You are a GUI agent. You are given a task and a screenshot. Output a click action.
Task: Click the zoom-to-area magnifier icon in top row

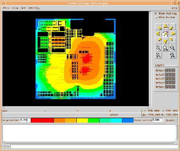click(173, 48)
